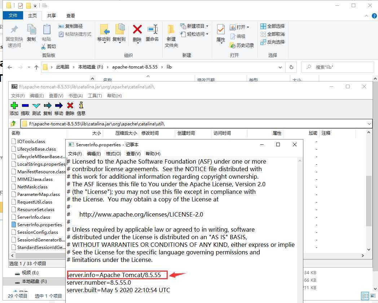Go up one folder in 7-Zip
The height and width of the screenshot is (303, 378).
click(13, 124)
